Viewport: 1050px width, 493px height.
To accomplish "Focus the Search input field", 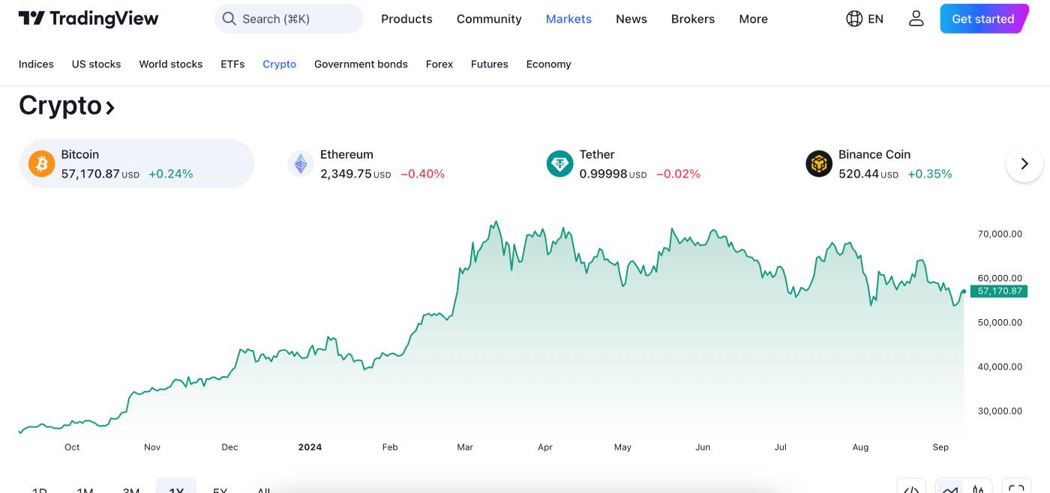I will (x=289, y=19).
